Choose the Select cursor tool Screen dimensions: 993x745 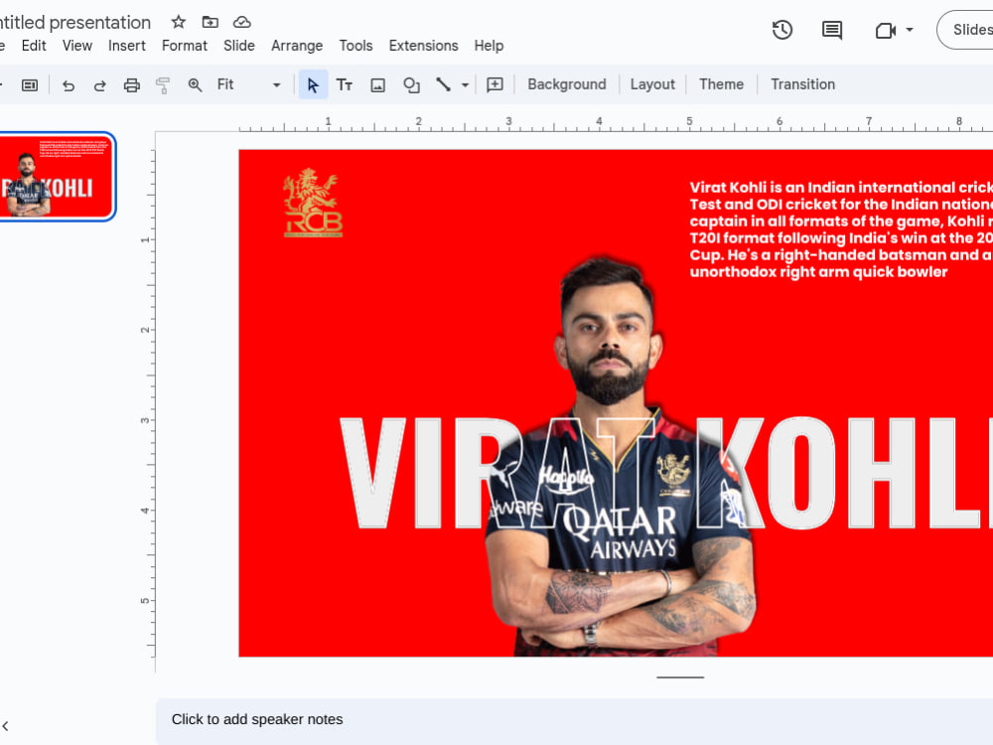pos(313,84)
